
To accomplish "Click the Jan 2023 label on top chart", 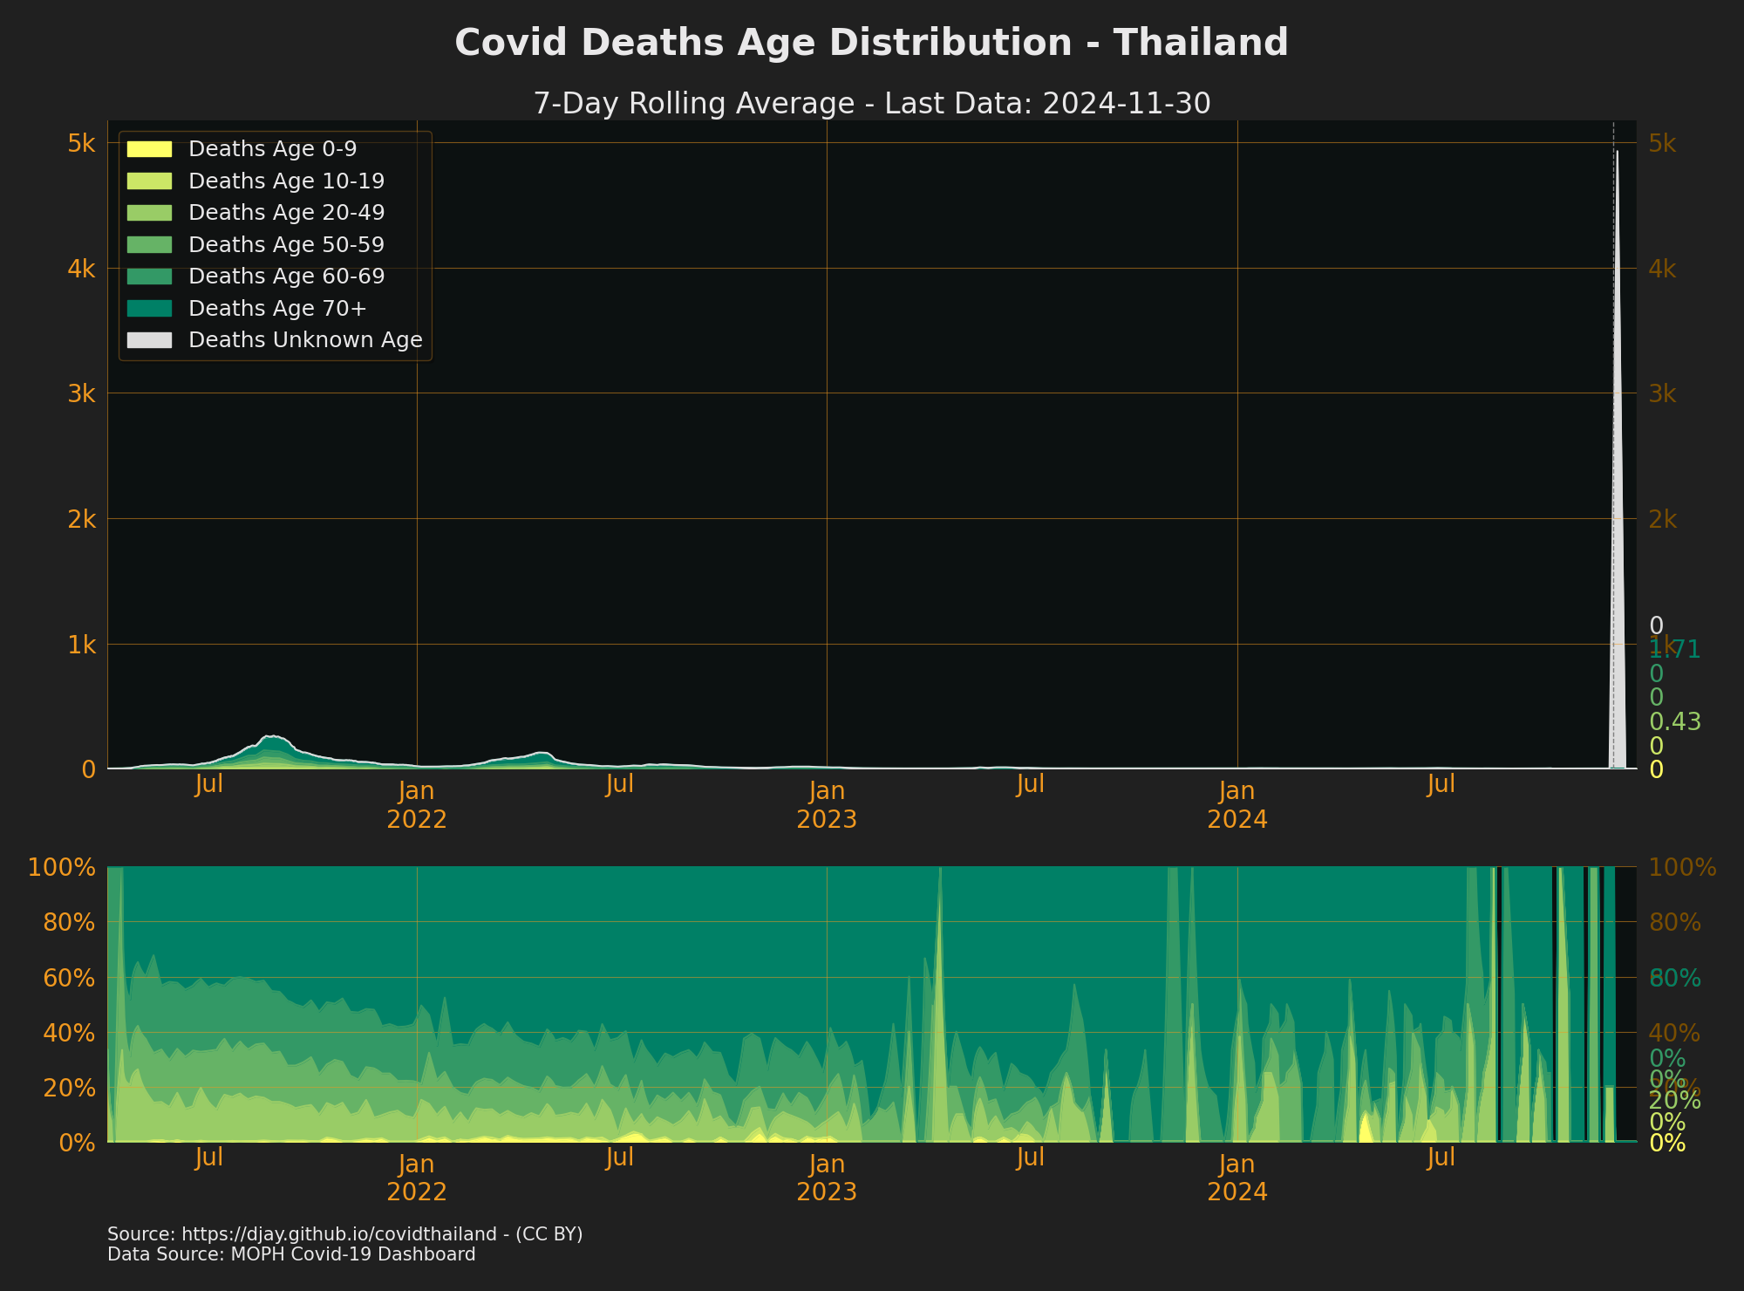I will [x=827, y=805].
